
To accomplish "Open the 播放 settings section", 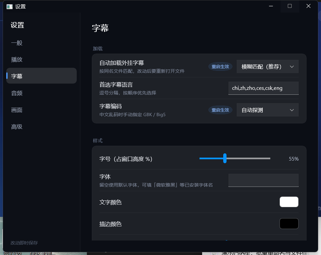I will point(41,60).
